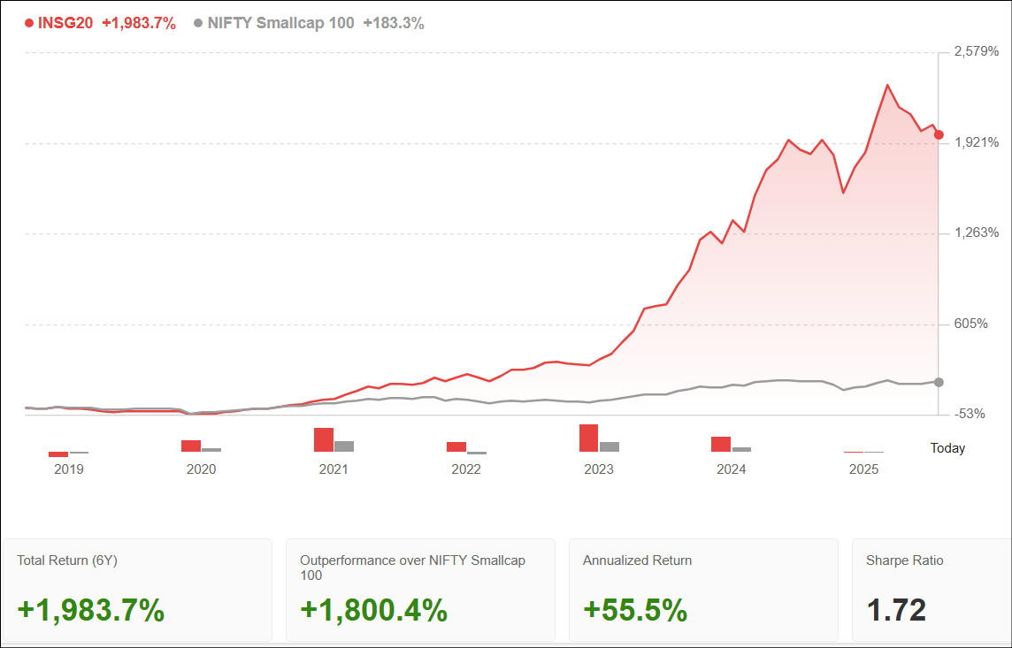Toggle the INSG20 series legend label
The image size is (1012, 648).
click(x=65, y=24)
